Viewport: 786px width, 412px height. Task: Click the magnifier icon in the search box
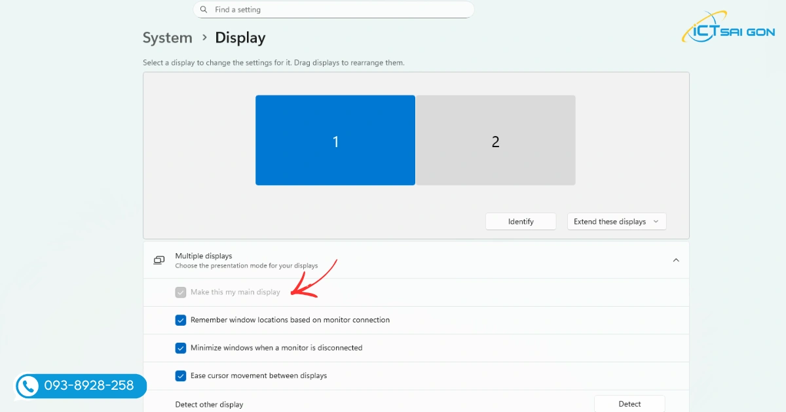(x=204, y=10)
